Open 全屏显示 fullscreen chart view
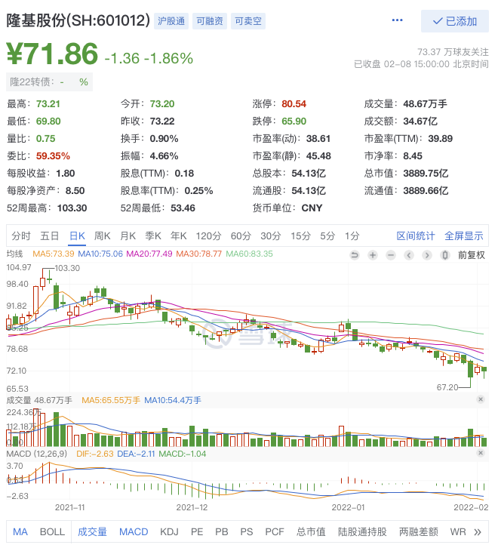 click(464, 236)
